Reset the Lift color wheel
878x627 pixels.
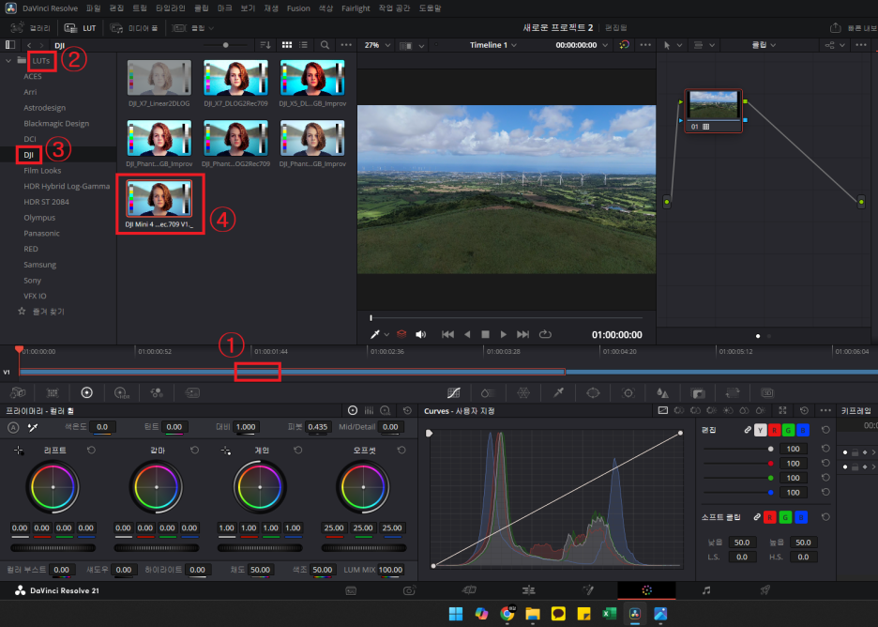pos(91,450)
